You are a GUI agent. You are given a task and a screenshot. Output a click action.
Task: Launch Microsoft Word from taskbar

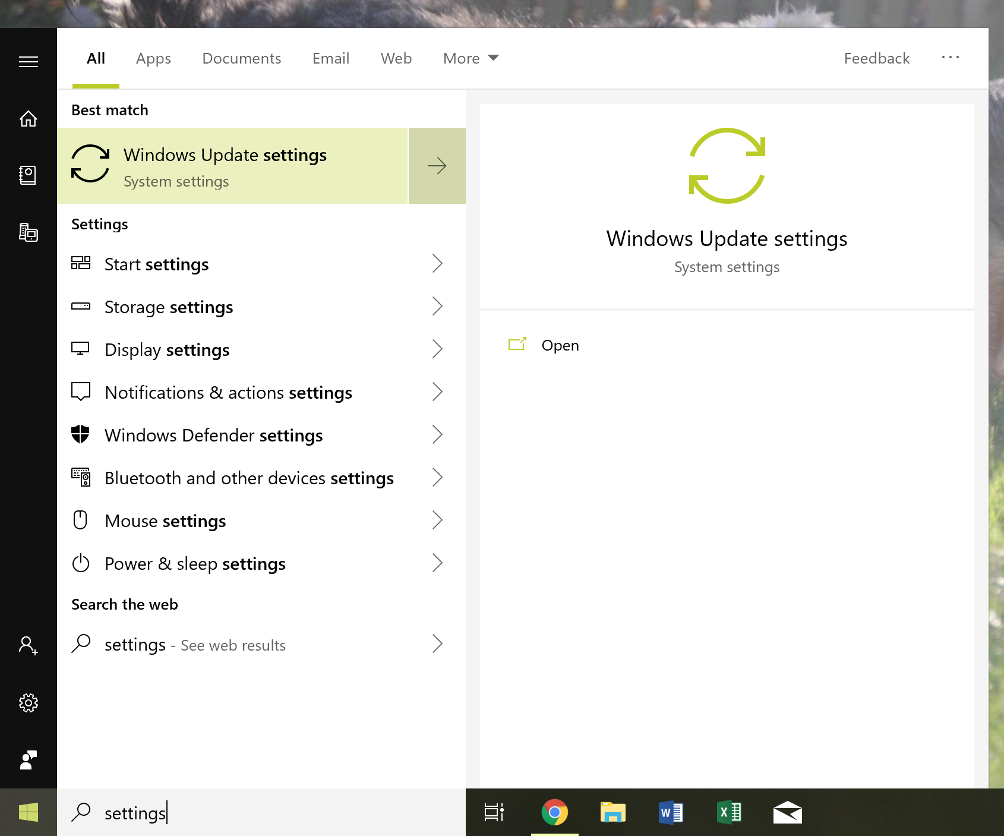(x=671, y=812)
